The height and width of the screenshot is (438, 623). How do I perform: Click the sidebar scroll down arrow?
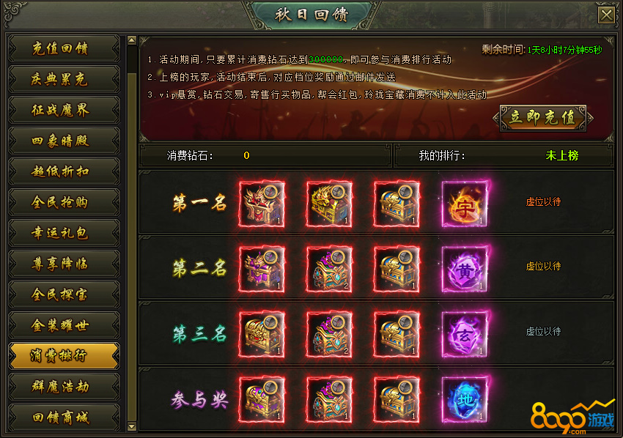click(x=132, y=426)
